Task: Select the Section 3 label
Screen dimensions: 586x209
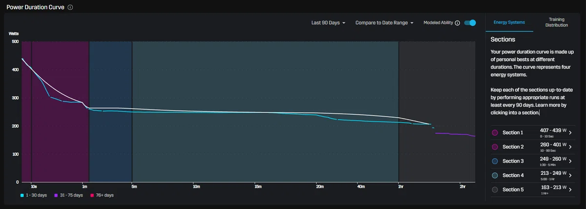Action: click(x=513, y=161)
